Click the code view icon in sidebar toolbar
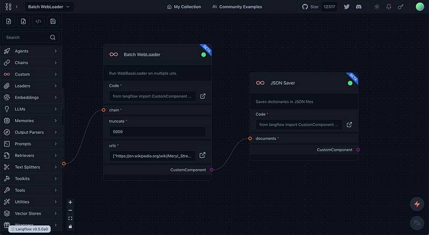This screenshot has width=429, height=235. pyautogui.click(x=38, y=21)
